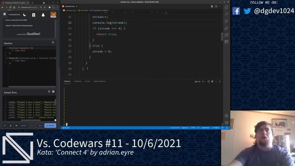Switch to the Problems panel tab
Image resolution: width=295 pixels, height=166 pixels.
(77, 82)
